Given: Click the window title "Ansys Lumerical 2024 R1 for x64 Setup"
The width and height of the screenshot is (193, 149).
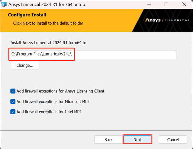Looking at the screenshot, I should 47,4.
